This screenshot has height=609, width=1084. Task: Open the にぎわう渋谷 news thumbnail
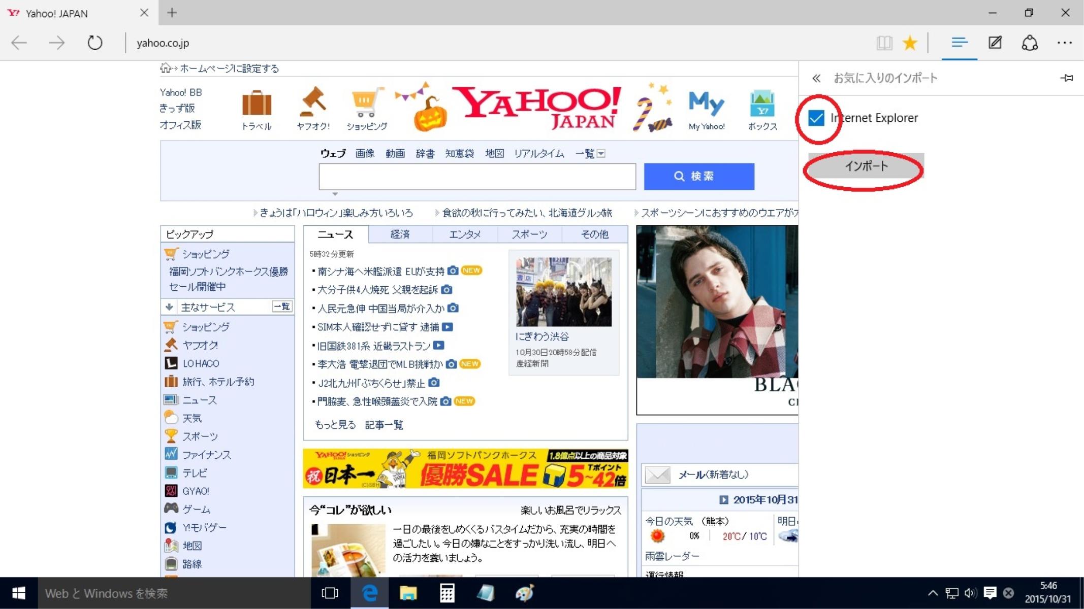coord(563,292)
